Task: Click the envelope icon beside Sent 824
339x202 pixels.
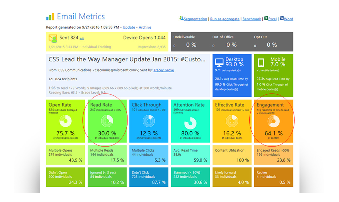Action: point(53,38)
